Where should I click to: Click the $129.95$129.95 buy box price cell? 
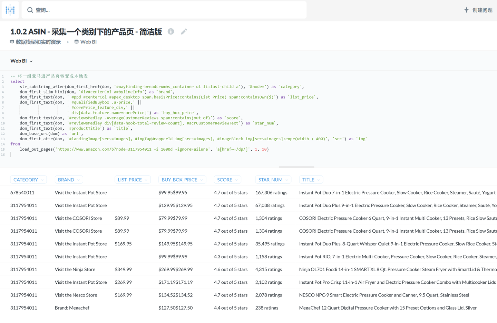pos(175,205)
